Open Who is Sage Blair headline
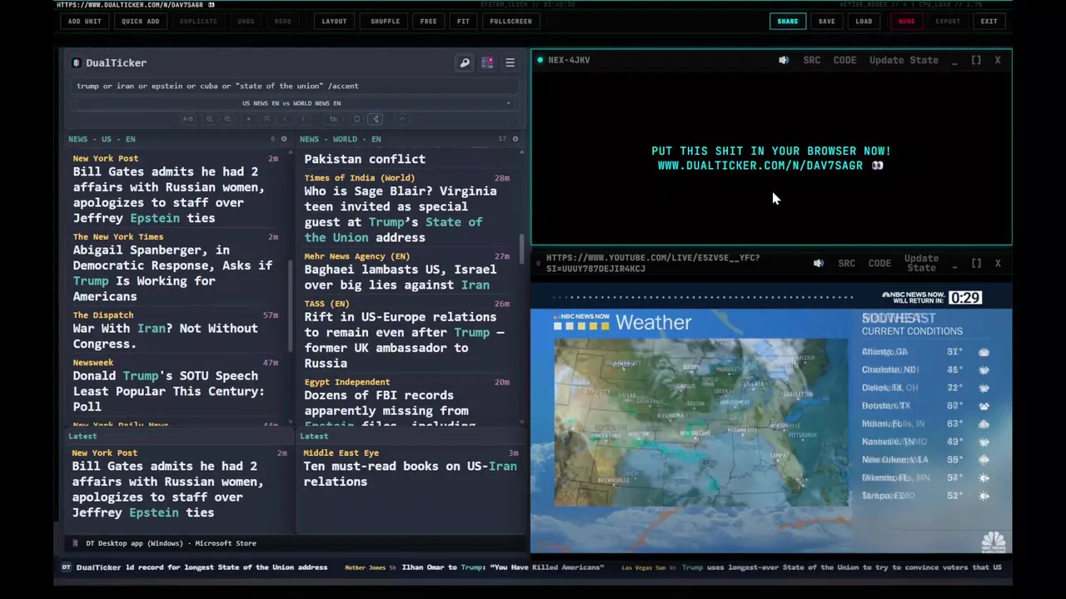Viewport: 1066px width, 599px height. (400, 215)
